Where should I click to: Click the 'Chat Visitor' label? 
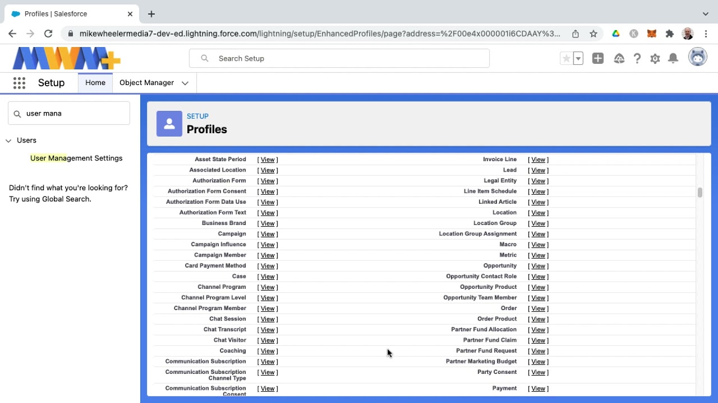click(x=230, y=340)
